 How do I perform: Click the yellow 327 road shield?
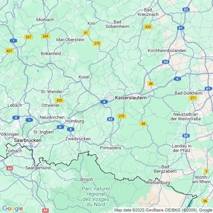coord(29,37)
